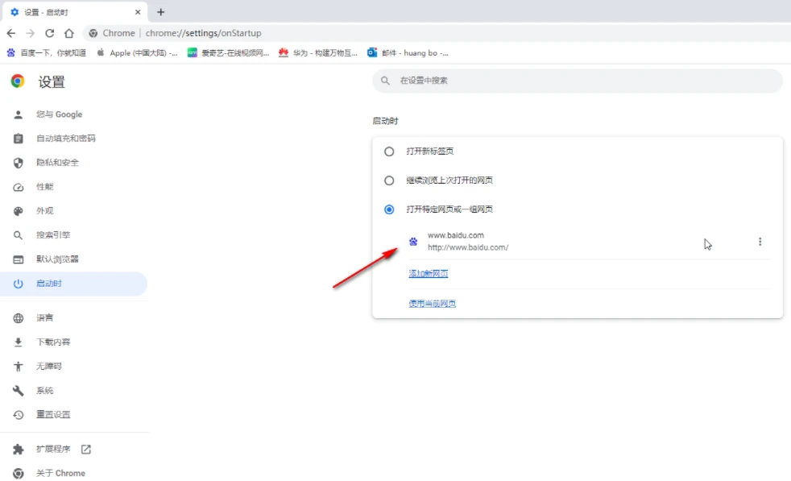The height and width of the screenshot is (481, 791).
Task: Click the Chrome site info icon in address bar
Action: [93, 33]
